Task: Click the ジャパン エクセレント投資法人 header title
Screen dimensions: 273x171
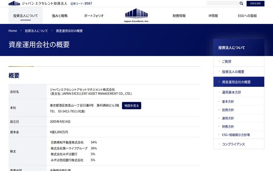Action: tap(44, 3)
